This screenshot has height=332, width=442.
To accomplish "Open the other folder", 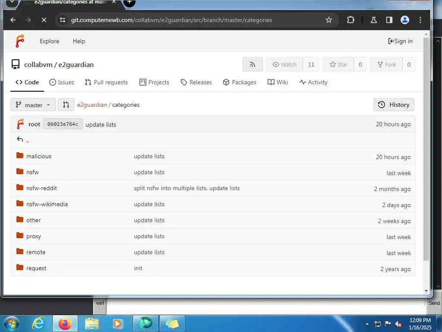I will pyautogui.click(x=34, y=220).
